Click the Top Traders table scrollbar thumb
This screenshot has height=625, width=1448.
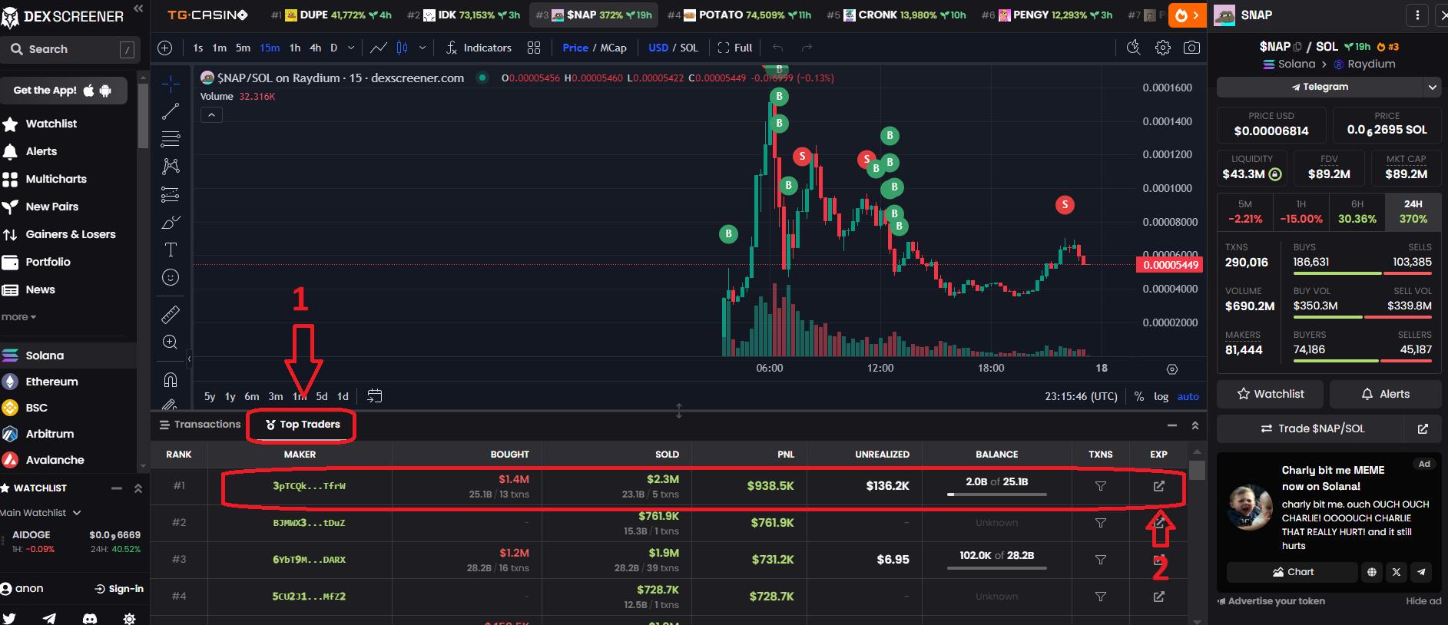click(x=1197, y=469)
